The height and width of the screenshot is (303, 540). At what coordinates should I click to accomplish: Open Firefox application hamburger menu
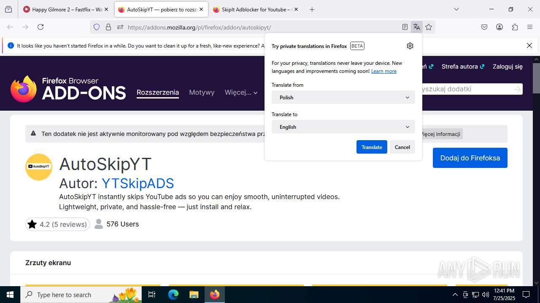(530, 27)
